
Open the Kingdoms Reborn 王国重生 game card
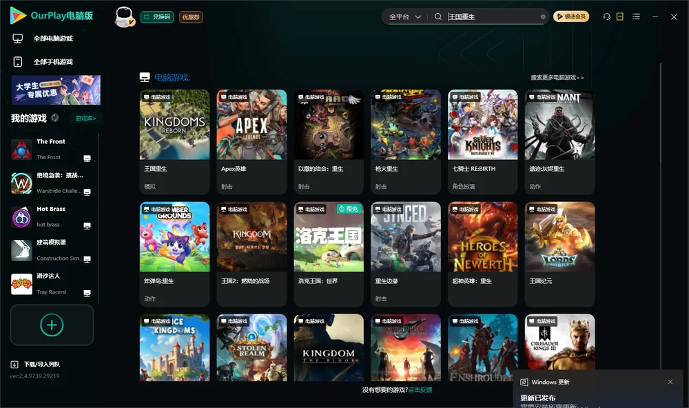pyautogui.click(x=174, y=141)
